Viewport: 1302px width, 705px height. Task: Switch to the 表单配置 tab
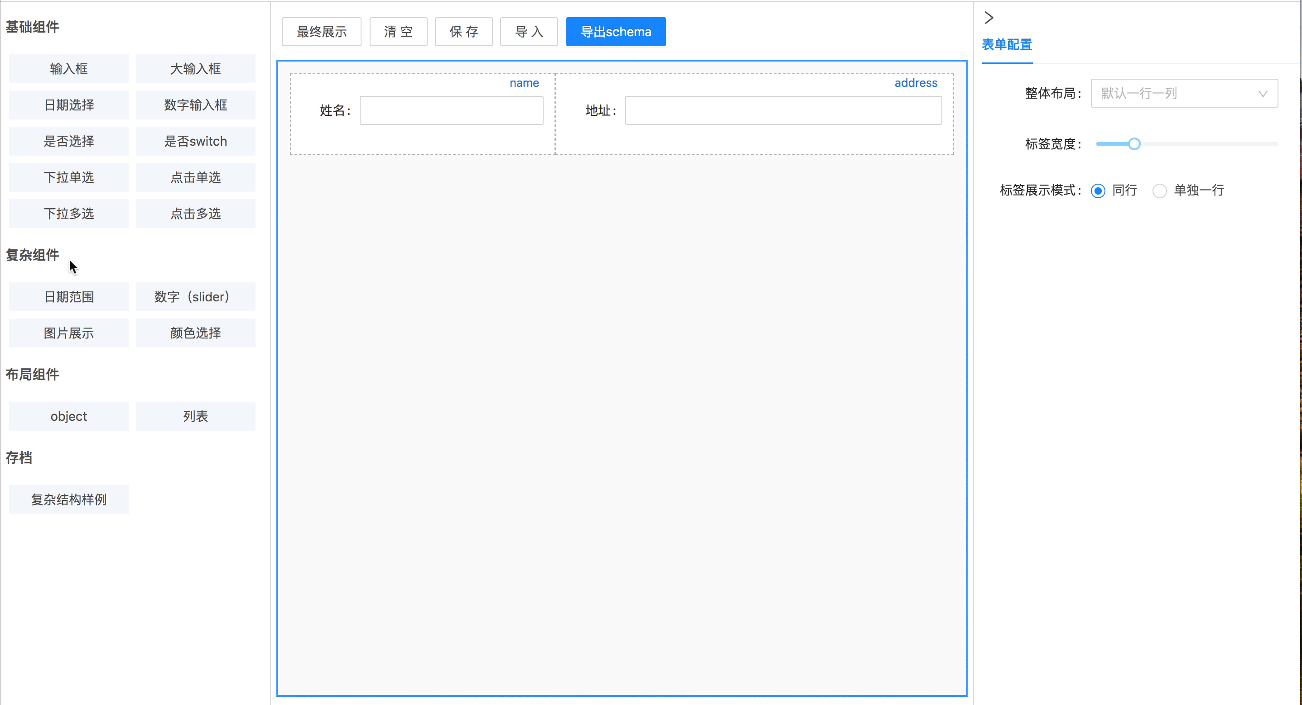click(1006, 45)
